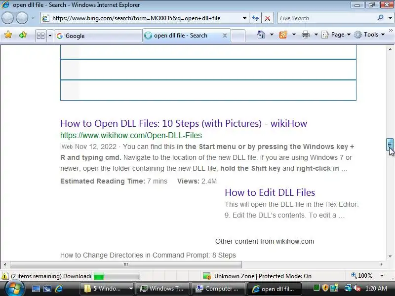This screenshot has height=296, width=395.
Task: Click the Show Desktop quick launch icon
Action: pos(36,289)
